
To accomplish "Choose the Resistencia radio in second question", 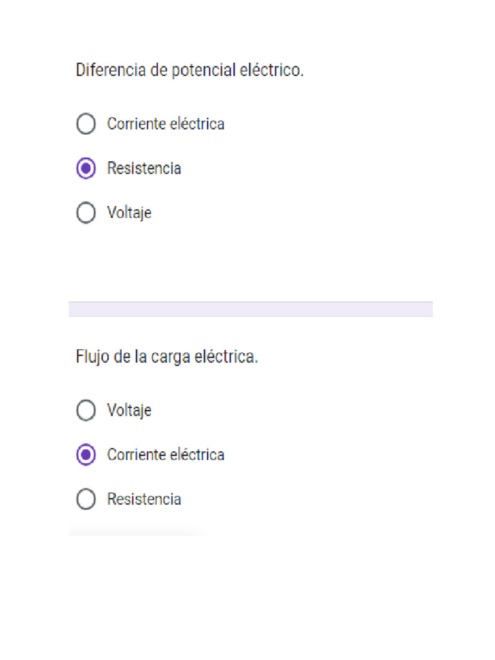I will click(x=86, y=499).
